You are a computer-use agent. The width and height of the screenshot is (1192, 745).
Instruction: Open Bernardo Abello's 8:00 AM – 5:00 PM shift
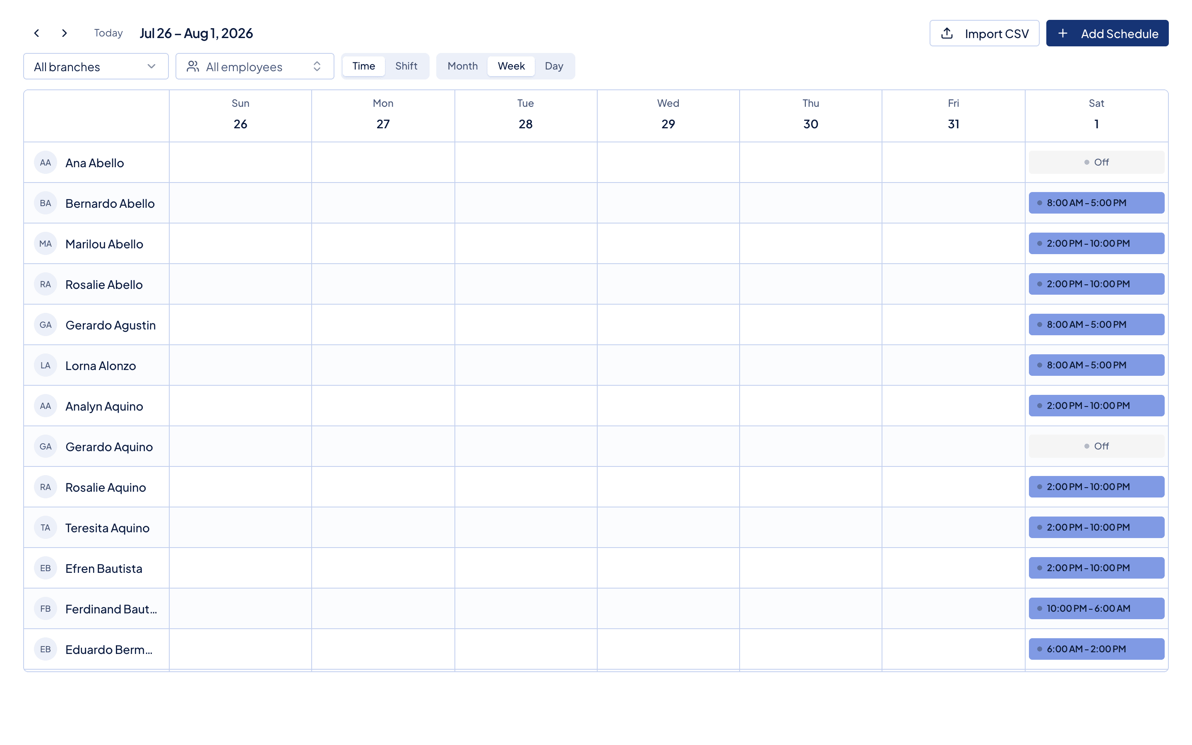tap(1096, 203)
